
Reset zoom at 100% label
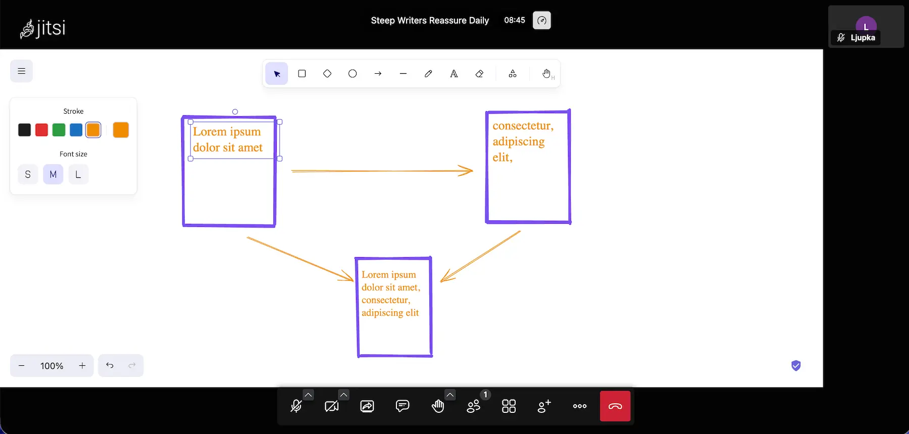pyautogui.click(x=52, y=366)
